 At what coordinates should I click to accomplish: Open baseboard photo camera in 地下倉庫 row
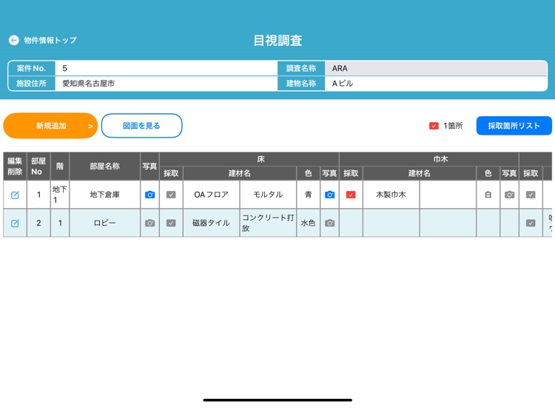click(509, 195)
